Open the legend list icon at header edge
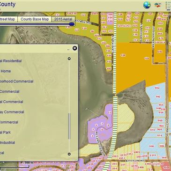Viewport: 171px width, 171px height. pyautogui.click(x=169, y=6)
